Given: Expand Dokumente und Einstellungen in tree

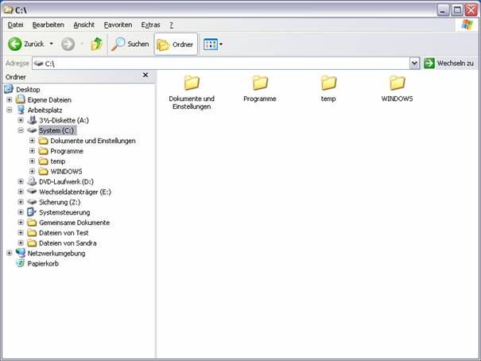Looking at the screenshot, I should pyautogui.click(x=33, y=141).
